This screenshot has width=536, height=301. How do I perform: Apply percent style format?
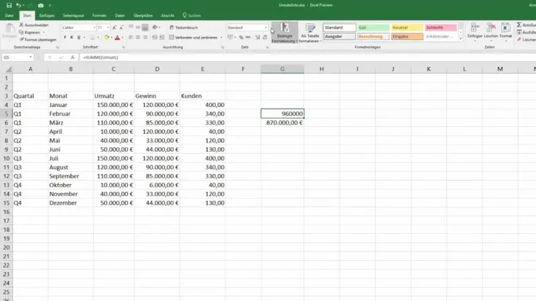click(241, 37)
